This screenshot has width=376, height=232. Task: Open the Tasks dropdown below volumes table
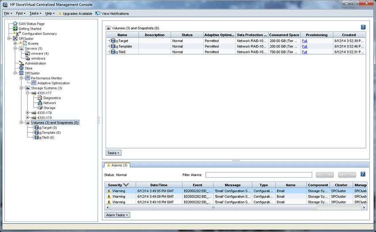[x=113, y=153]
